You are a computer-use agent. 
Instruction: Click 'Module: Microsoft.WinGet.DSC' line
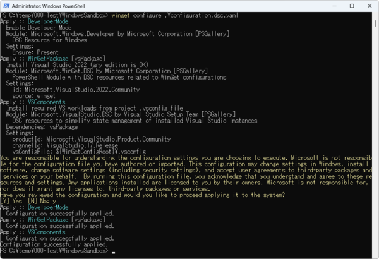point(107,71)
